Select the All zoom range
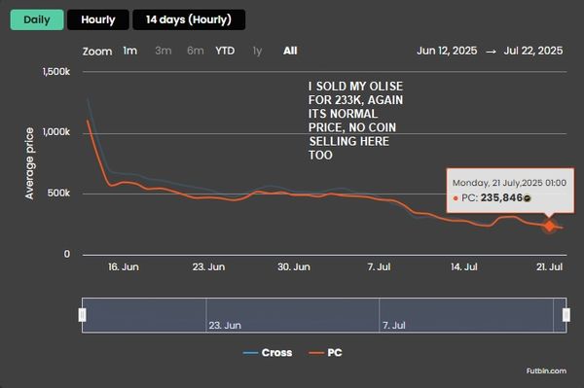This screenshot has height=388, width=584. (x=290, y=51)
